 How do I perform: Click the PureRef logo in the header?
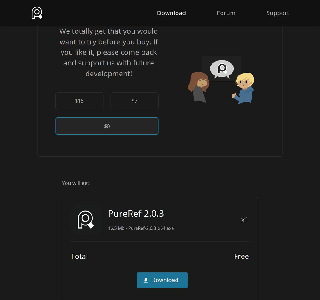[x=37, y=13]
